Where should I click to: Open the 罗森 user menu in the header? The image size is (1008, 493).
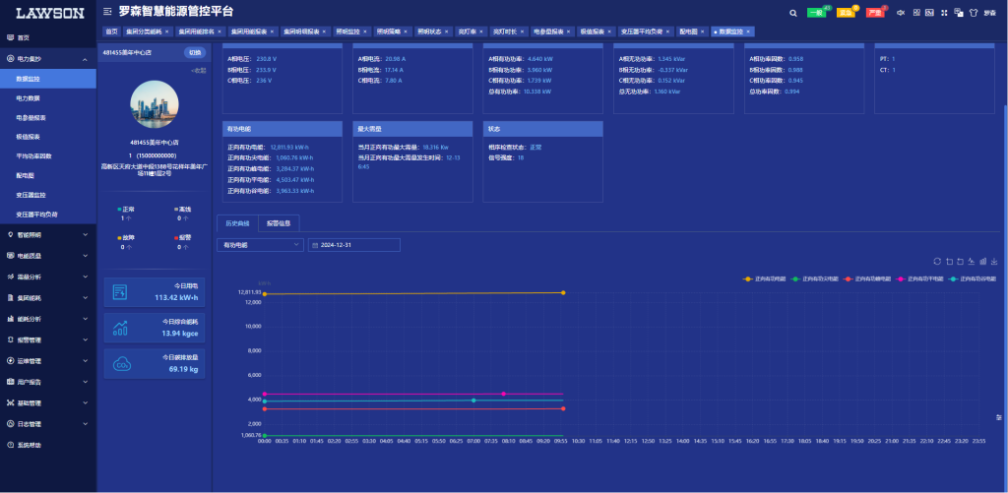[989, 13]
